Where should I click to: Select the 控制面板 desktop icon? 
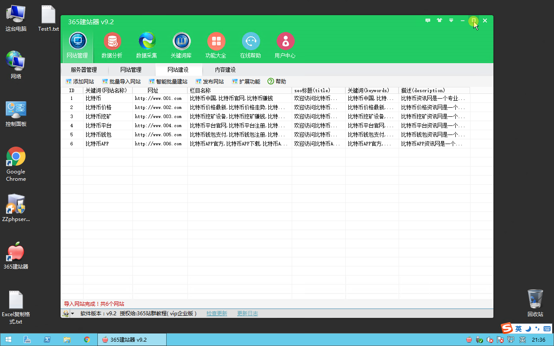pos(16,113)
